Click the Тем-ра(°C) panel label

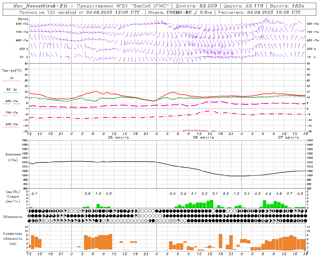click(12, 71)
